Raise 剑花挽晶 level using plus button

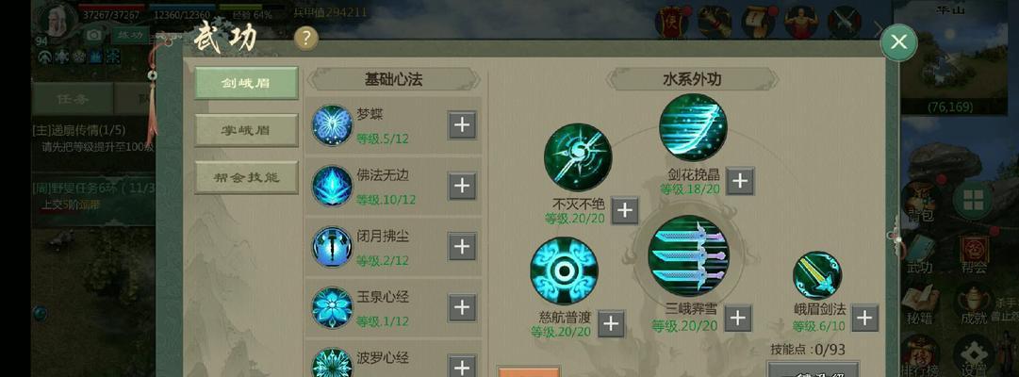tap(740, 181)
